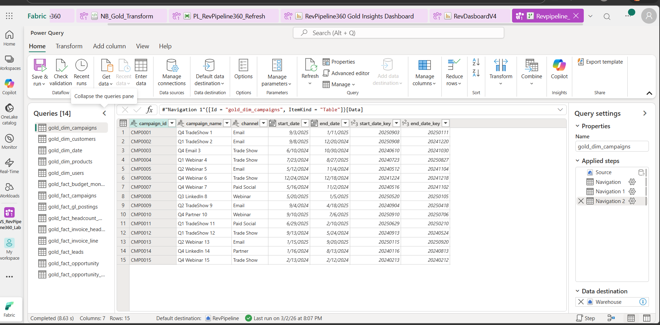Screen dimensions: 660x325
Task: Refresh the query preview
Action: [x=309, y=70]
